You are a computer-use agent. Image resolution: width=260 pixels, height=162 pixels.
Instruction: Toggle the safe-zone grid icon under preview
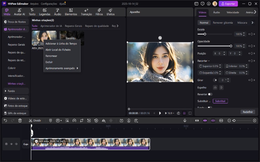coord(184,113)
